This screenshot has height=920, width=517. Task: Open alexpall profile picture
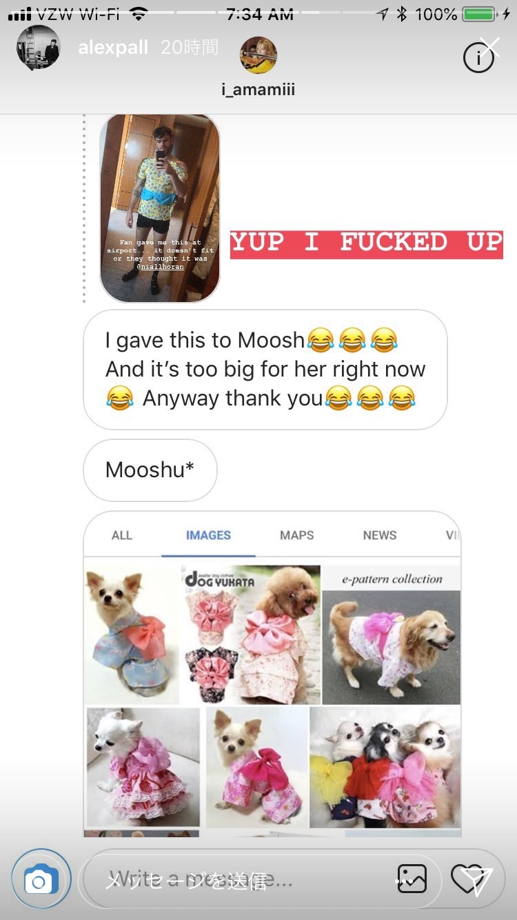click(39, 48)
